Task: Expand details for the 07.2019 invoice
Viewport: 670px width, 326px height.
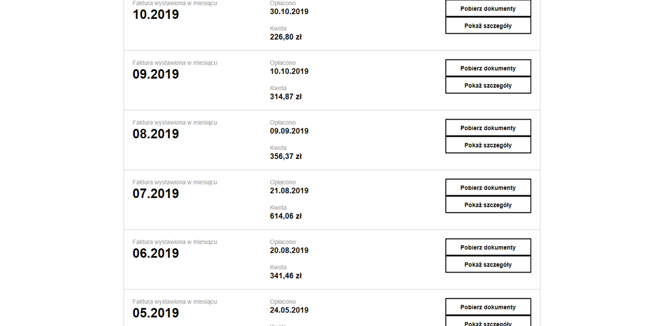Action: (x=488, y=205)
